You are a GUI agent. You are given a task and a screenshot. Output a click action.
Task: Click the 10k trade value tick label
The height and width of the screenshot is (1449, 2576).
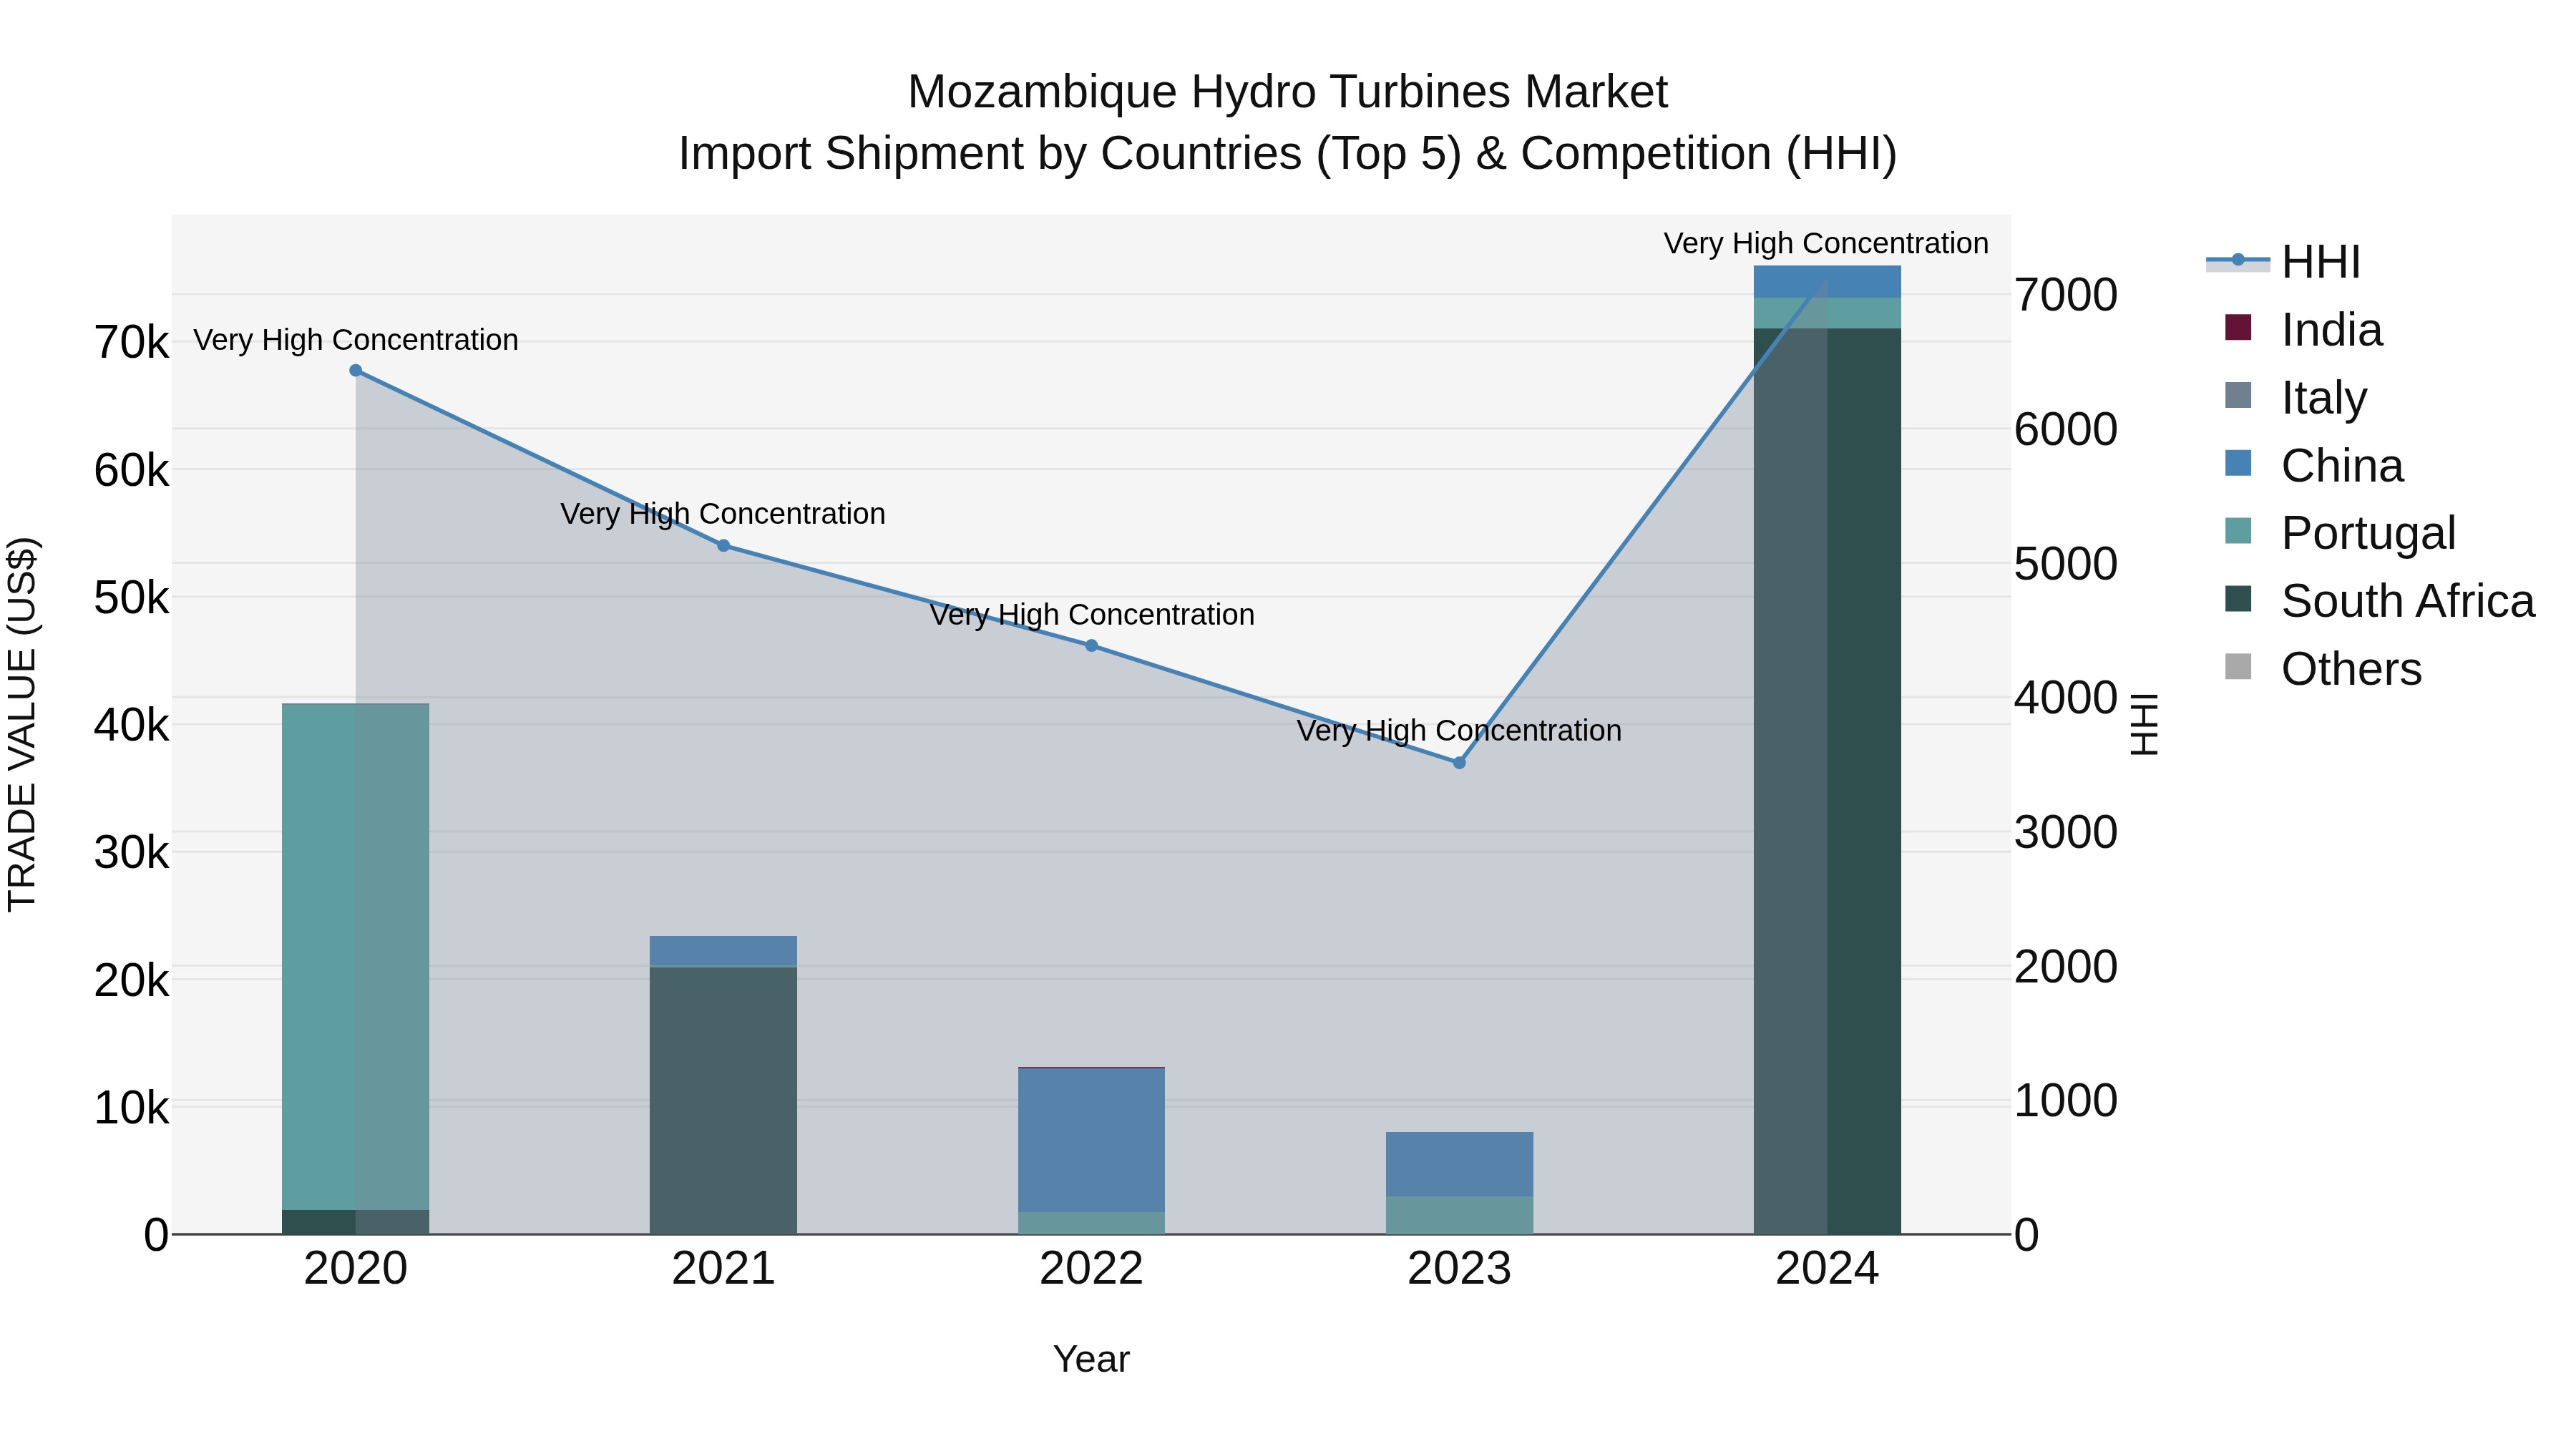(x=131, y=1108)
